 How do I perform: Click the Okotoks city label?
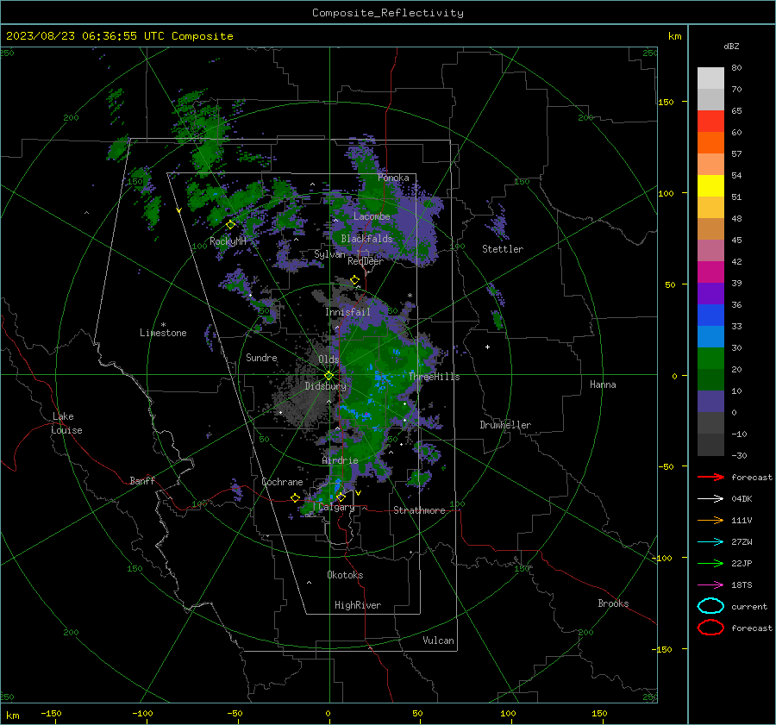tap(345, 575)
